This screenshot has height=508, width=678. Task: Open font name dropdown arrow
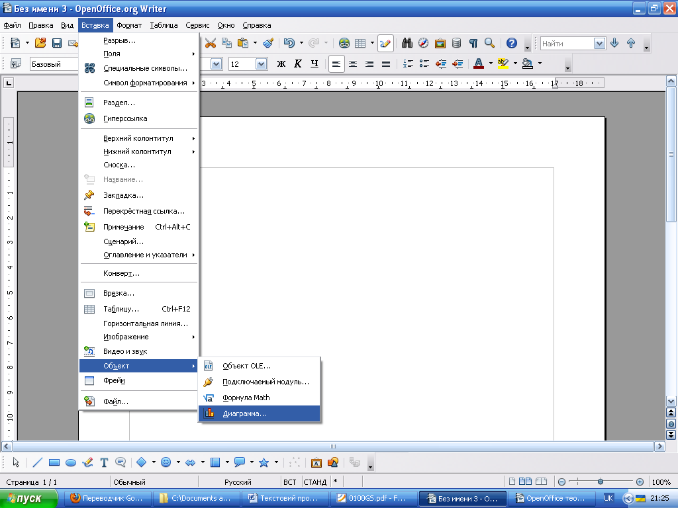[x=217, y=64]
